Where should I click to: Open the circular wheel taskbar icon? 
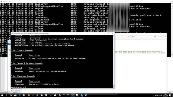[x=64, y=95]
